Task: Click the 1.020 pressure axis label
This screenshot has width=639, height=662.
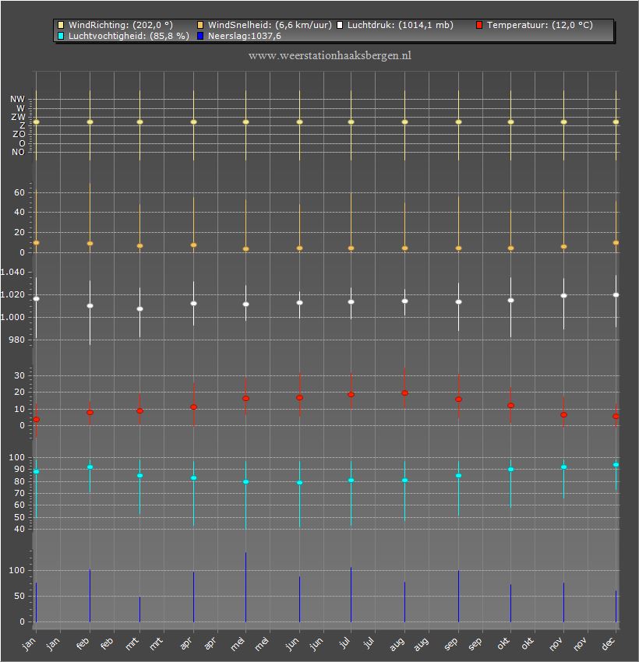Action: tap(12, 294)
